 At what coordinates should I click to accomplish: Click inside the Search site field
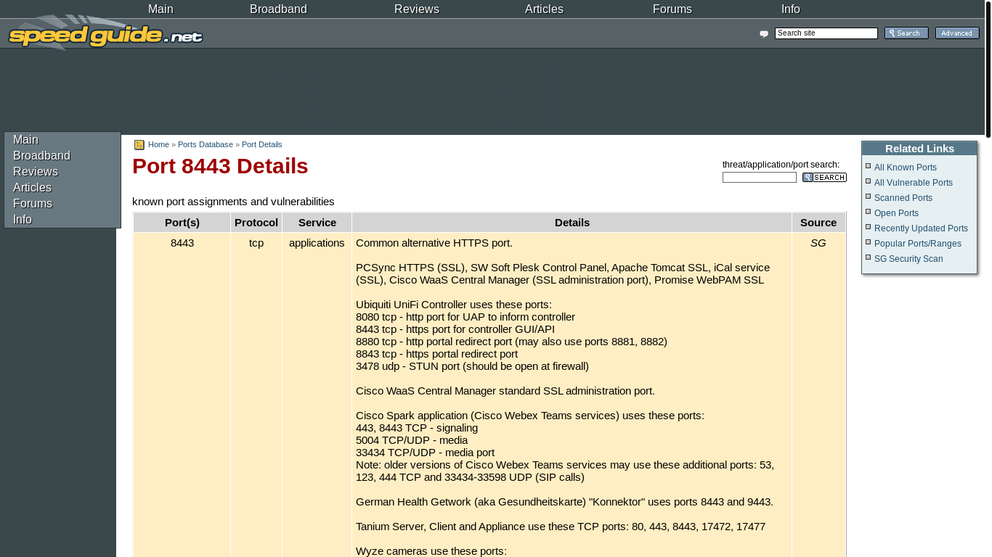826,33
